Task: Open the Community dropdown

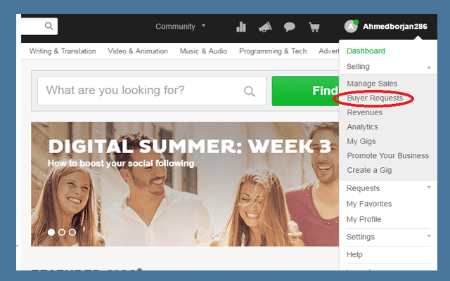Action: tap(180, 27)
